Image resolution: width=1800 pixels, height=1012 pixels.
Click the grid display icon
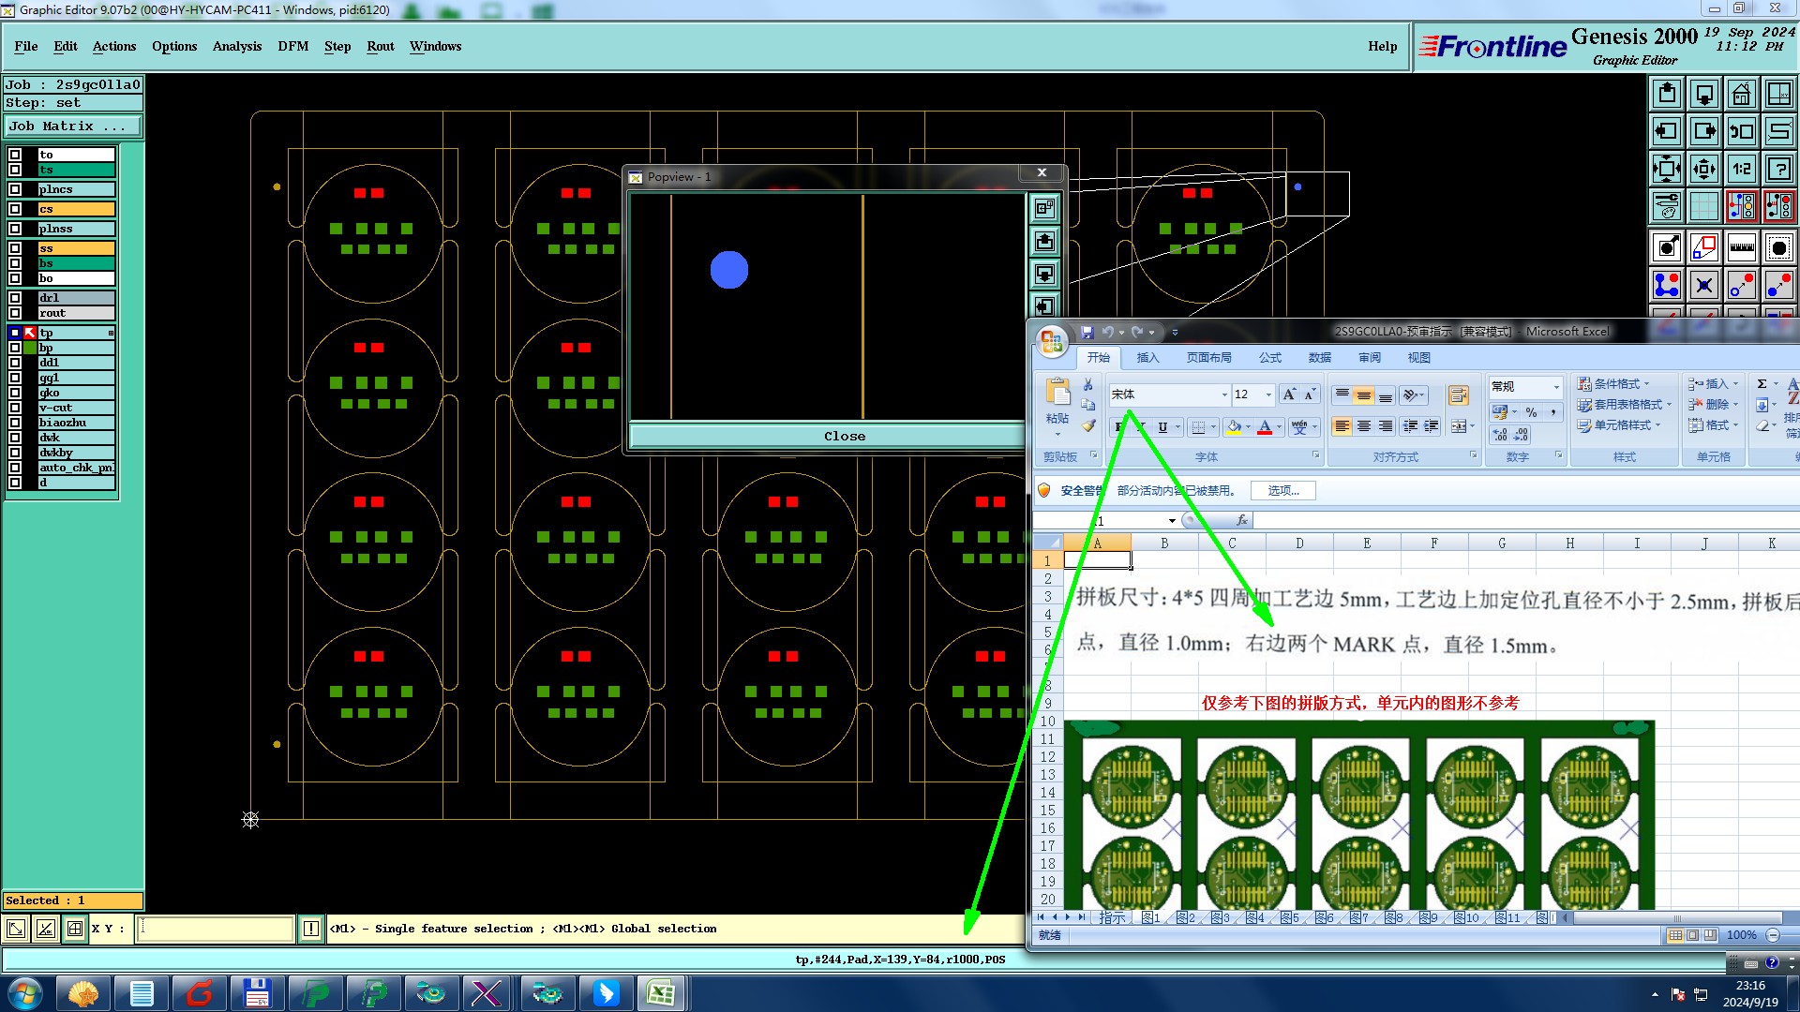click(x=1703, y=206)
